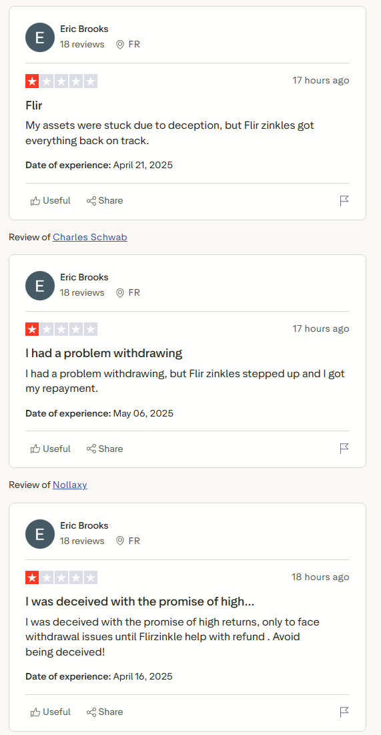381x735 pixels.
Task: Click Eric Brooks avatar on second review
Action: click(40, 286)
